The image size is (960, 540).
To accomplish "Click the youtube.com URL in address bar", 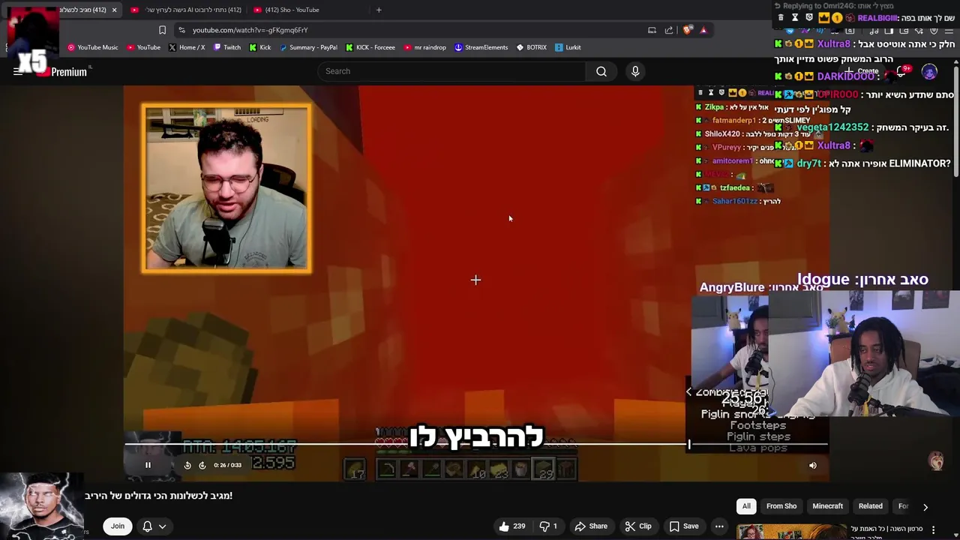I will [250, 30].
